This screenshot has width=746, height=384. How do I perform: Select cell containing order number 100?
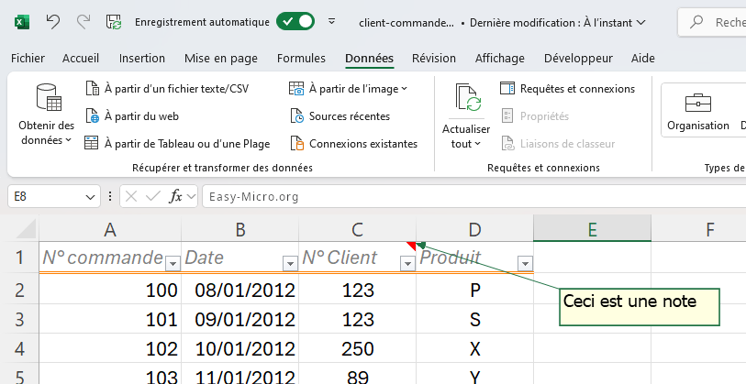click(x=110, y=290)
